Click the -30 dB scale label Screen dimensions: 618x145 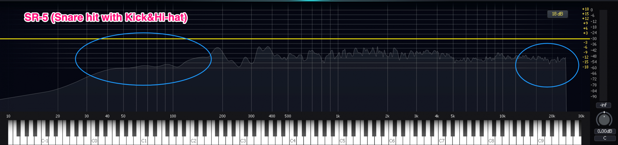pos(594,39)
